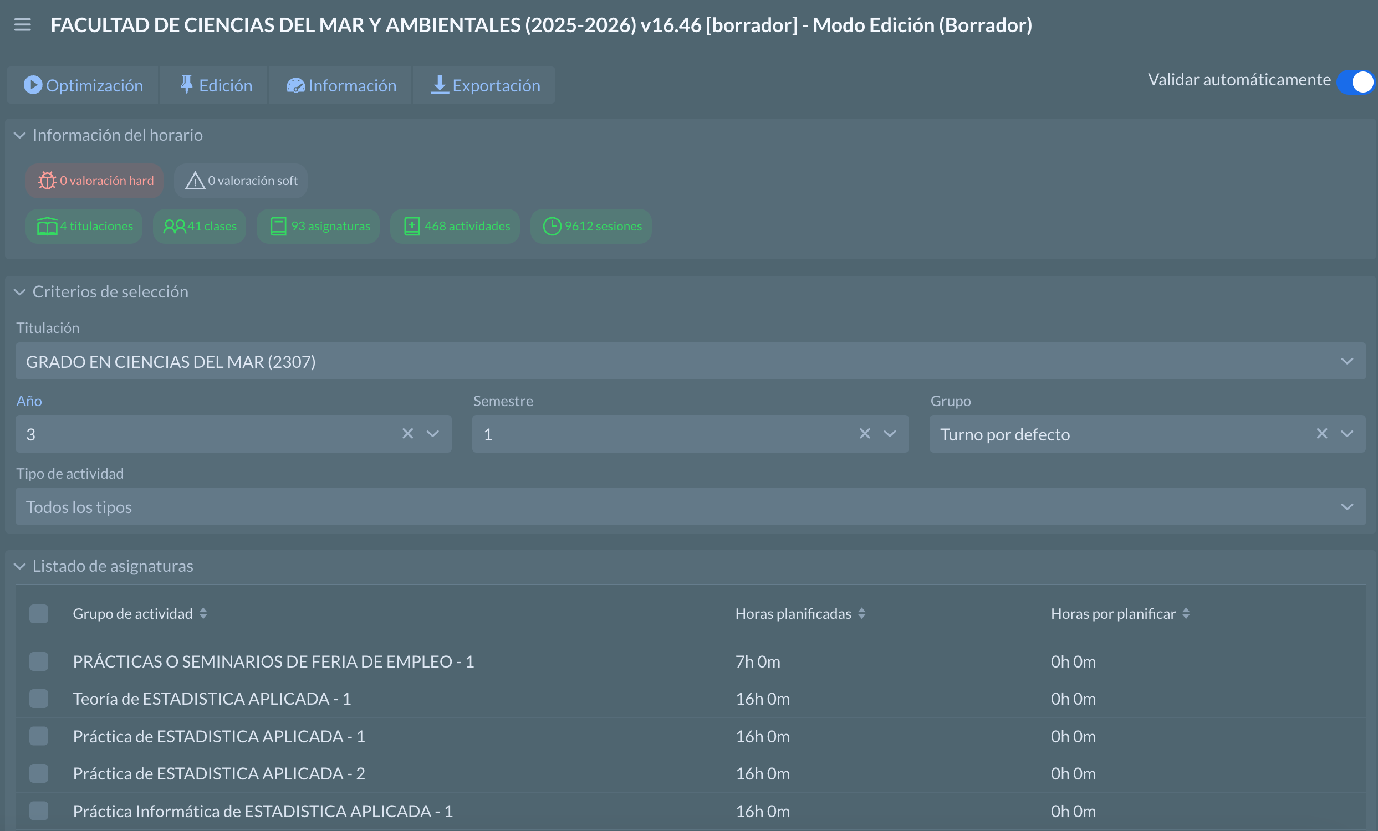Clear the Año field with its X icon
Viewport: 1378px width, 831px height.
408,434
